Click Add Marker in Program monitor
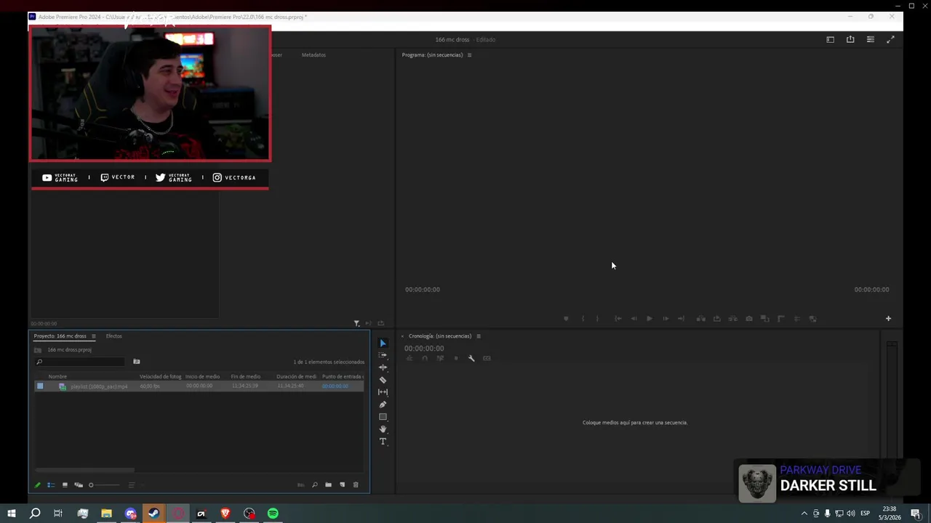931x523 pixels. click(566, 319)
